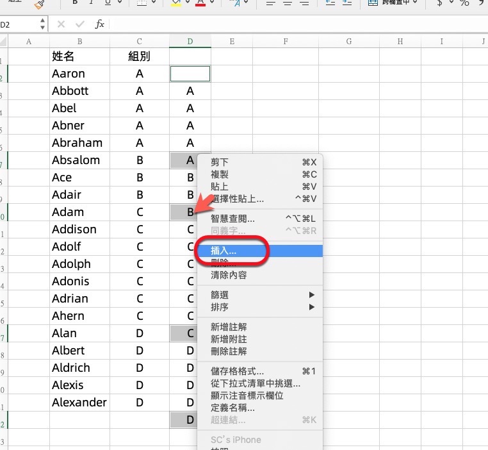
Task: Select 插入... in the context menu
Action: click(260, 251)
